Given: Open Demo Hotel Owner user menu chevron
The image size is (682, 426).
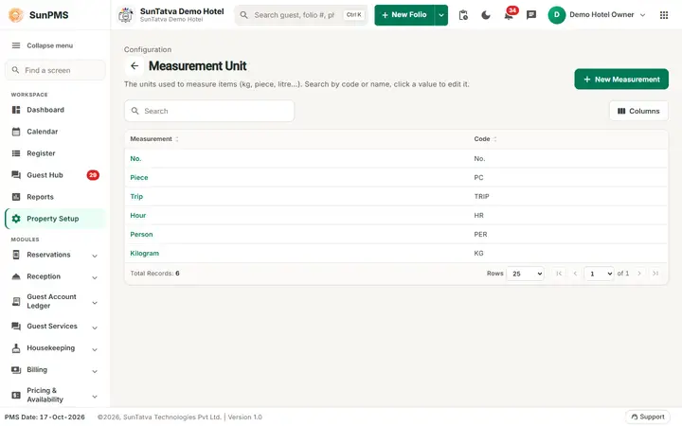Looking at the screenshot, I should click(642, 15).
